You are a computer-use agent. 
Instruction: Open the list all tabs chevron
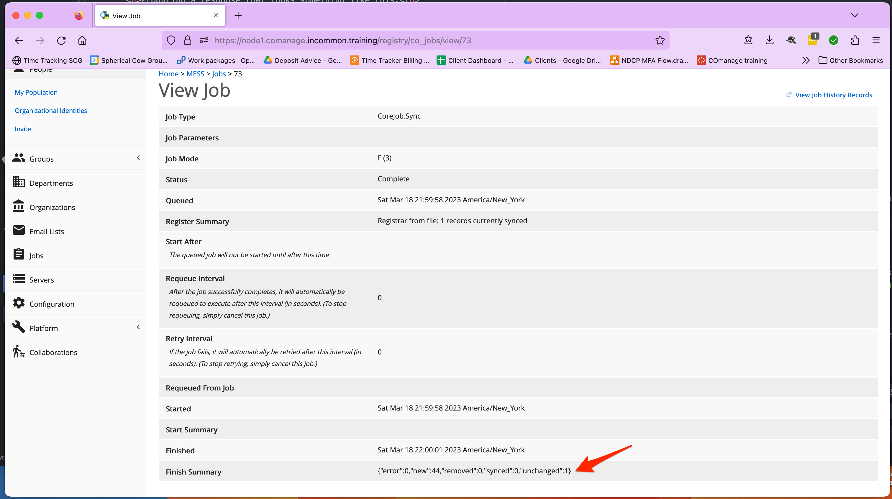point(855,15)
